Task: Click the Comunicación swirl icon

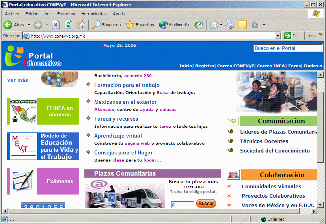Action: 233,121
